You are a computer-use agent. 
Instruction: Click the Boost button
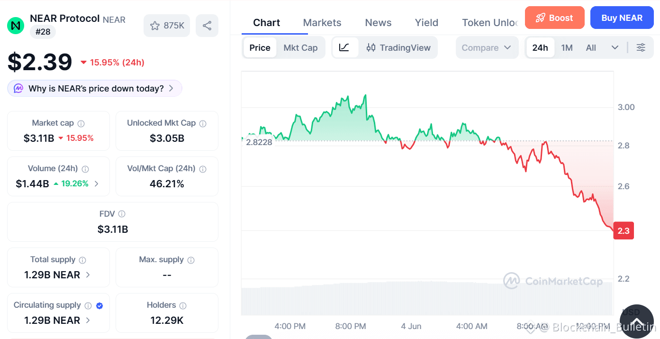point(555,18)
